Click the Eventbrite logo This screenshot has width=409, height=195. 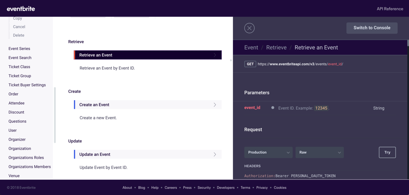coord(21,9)
